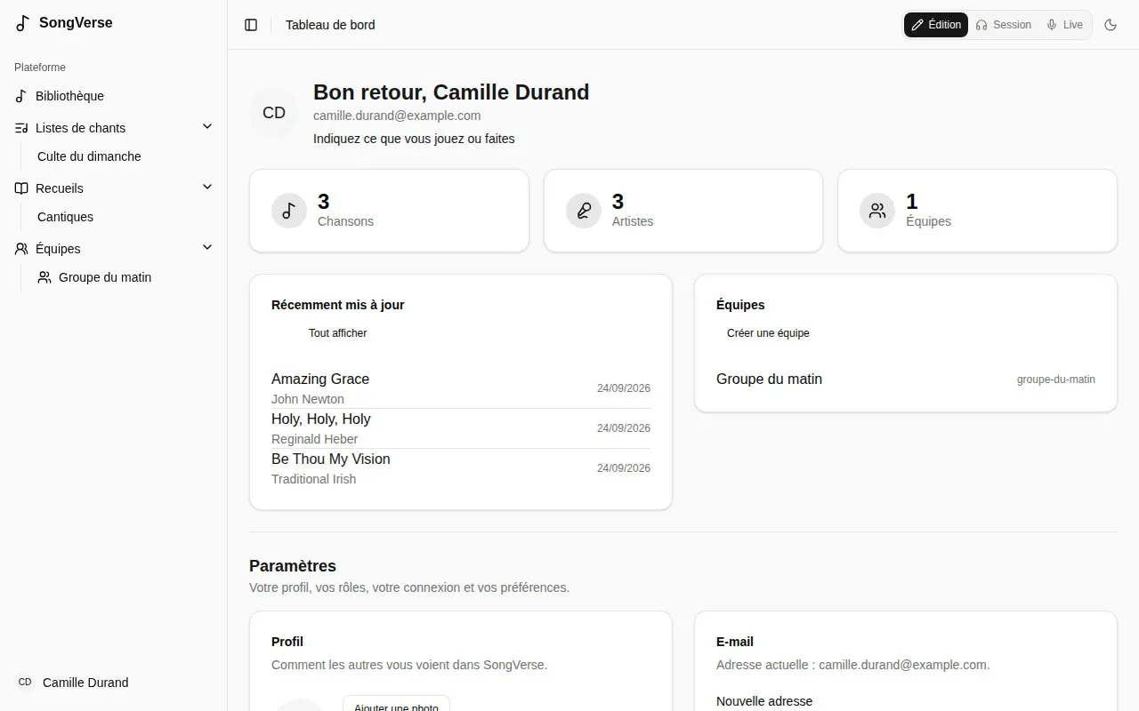Open the Amazing Grace song
This screenshot has height=711, width=1139.
pos(461,388)
